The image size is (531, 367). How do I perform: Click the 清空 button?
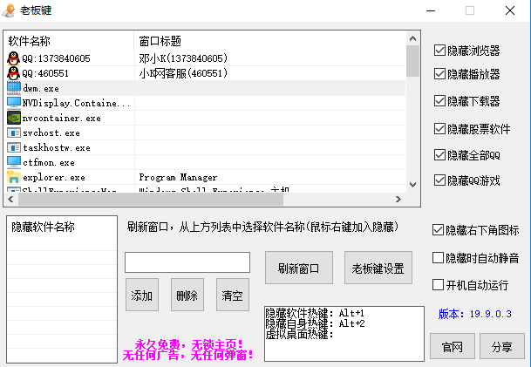233,295
